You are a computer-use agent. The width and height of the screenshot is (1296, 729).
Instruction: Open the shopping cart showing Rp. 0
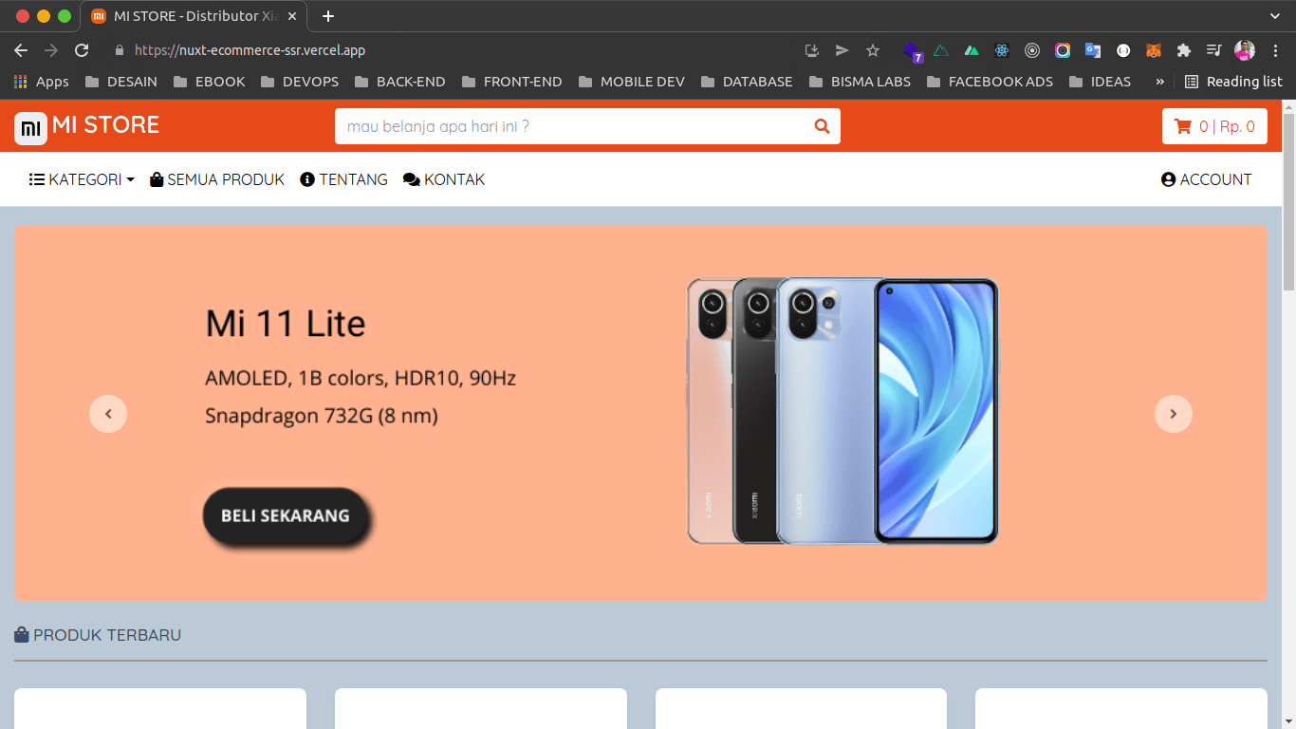point(1214,126)
